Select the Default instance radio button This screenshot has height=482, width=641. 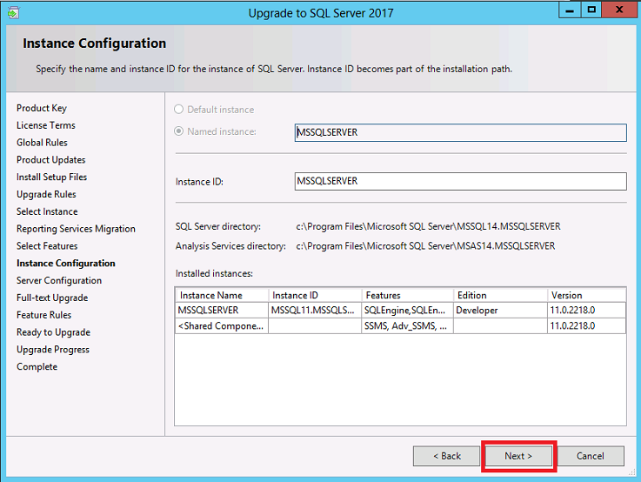click(178, 109)
